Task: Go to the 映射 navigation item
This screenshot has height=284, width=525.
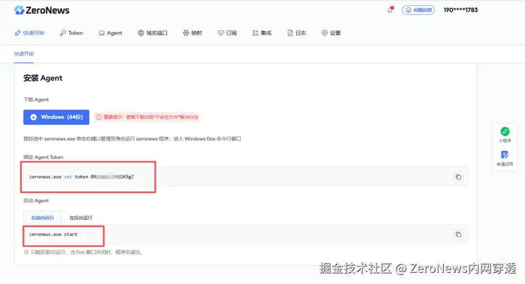Action: (x=192, y=33)
